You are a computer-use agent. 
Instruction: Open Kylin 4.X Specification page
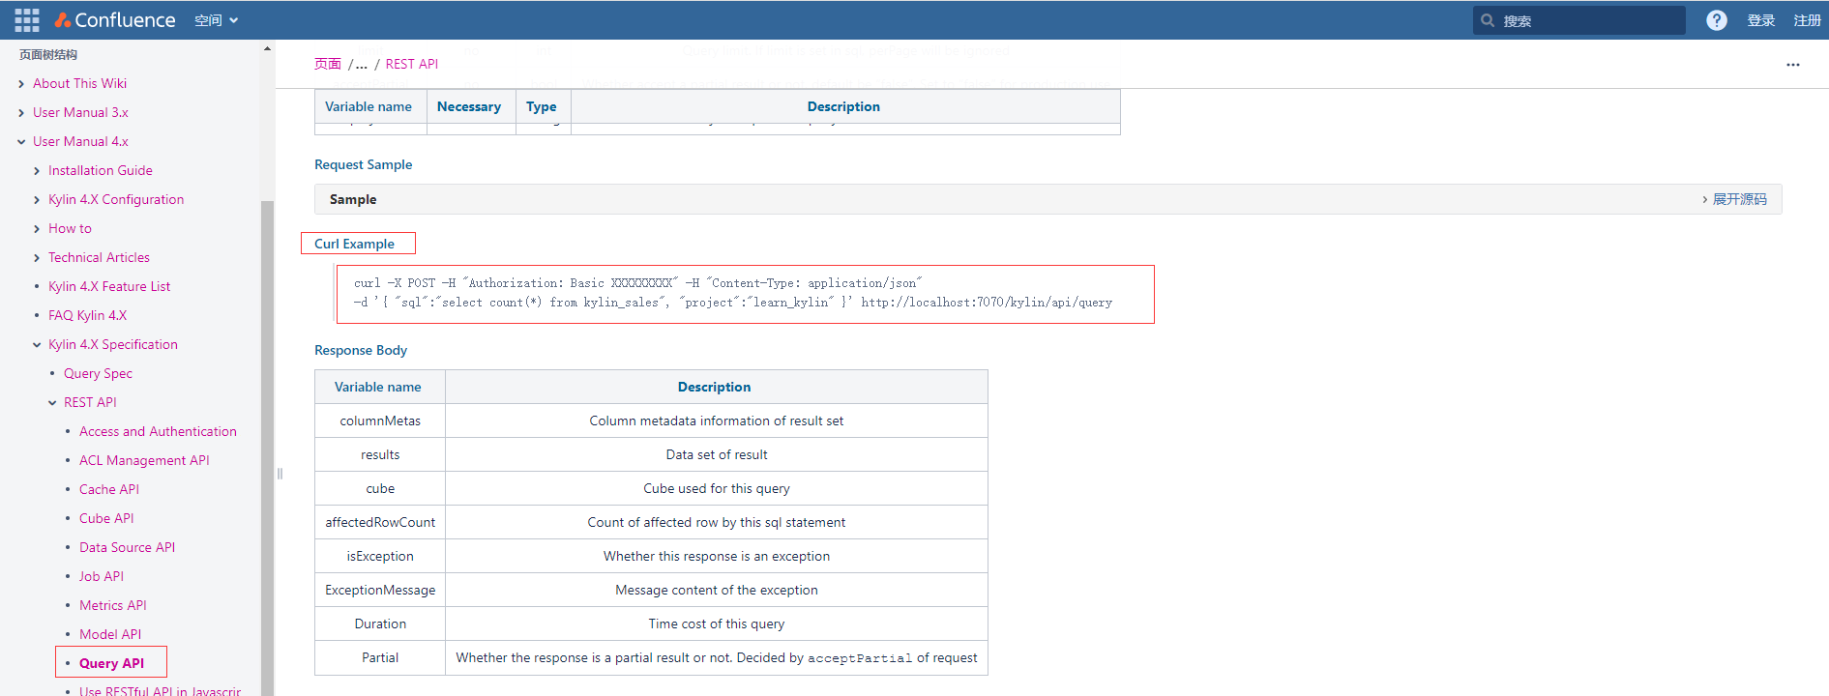pos(113,345)
